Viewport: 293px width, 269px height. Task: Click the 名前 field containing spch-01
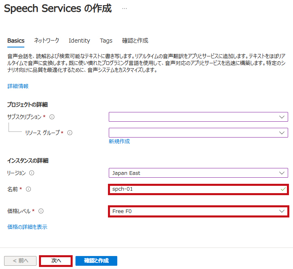coord(198,189)
